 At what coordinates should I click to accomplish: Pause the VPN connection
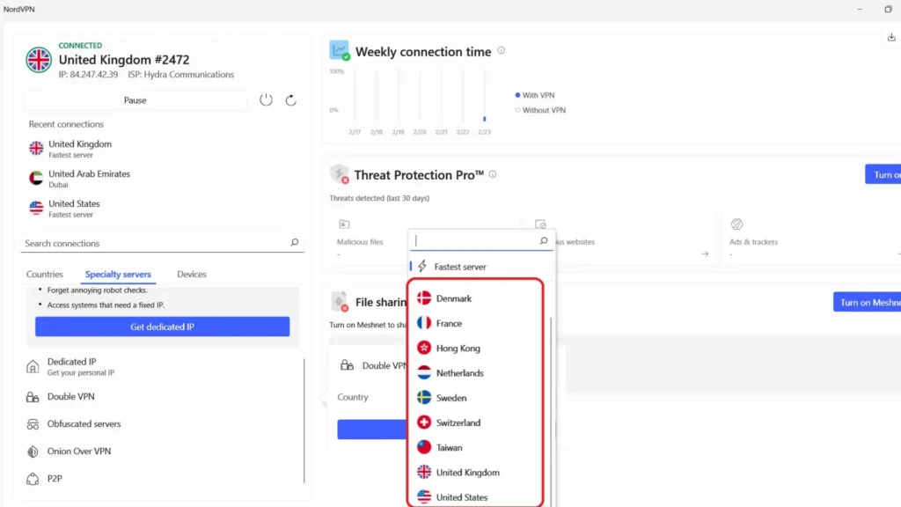point(135,100)
